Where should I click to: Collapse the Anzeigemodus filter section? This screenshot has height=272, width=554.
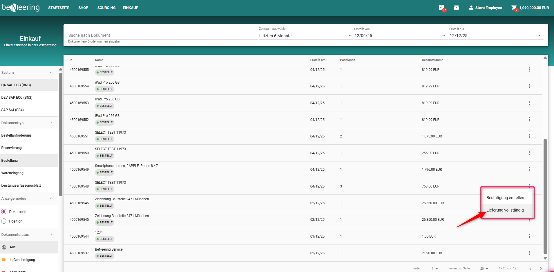tap(51, 198)
